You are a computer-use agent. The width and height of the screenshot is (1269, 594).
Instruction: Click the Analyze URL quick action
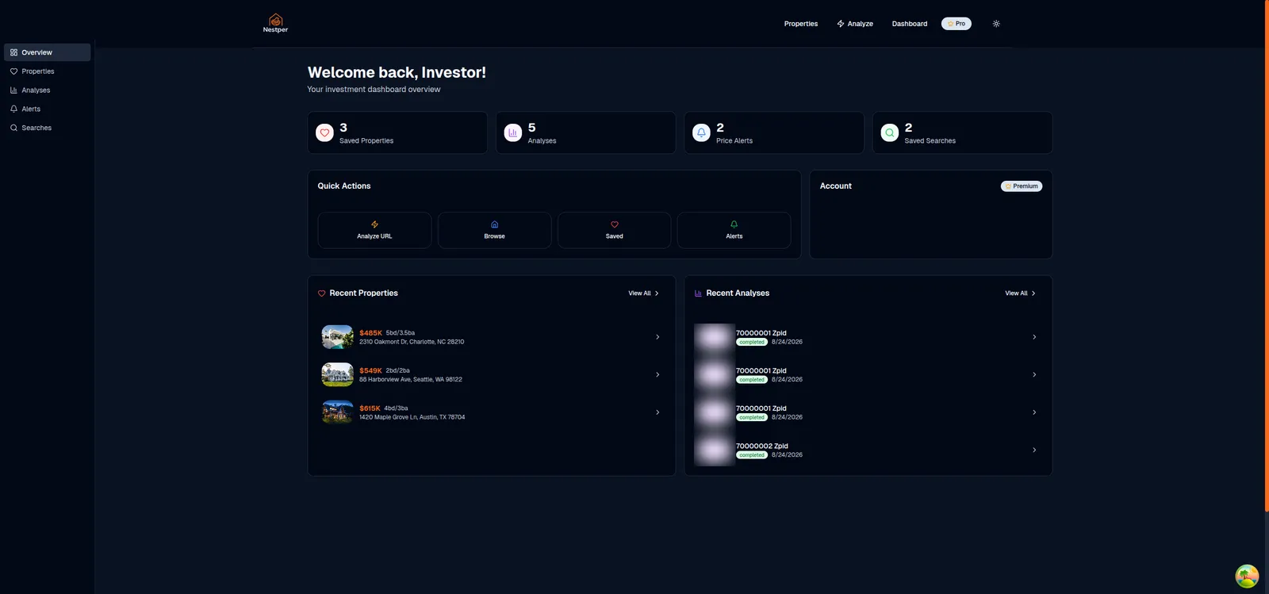(374, 230)
